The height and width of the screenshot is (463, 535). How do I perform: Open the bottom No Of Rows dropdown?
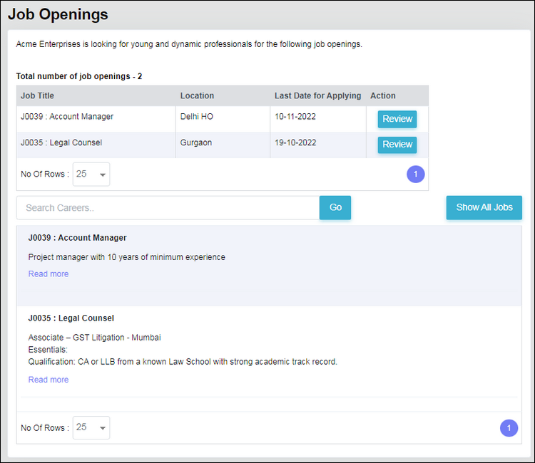(x=91, y=427)
